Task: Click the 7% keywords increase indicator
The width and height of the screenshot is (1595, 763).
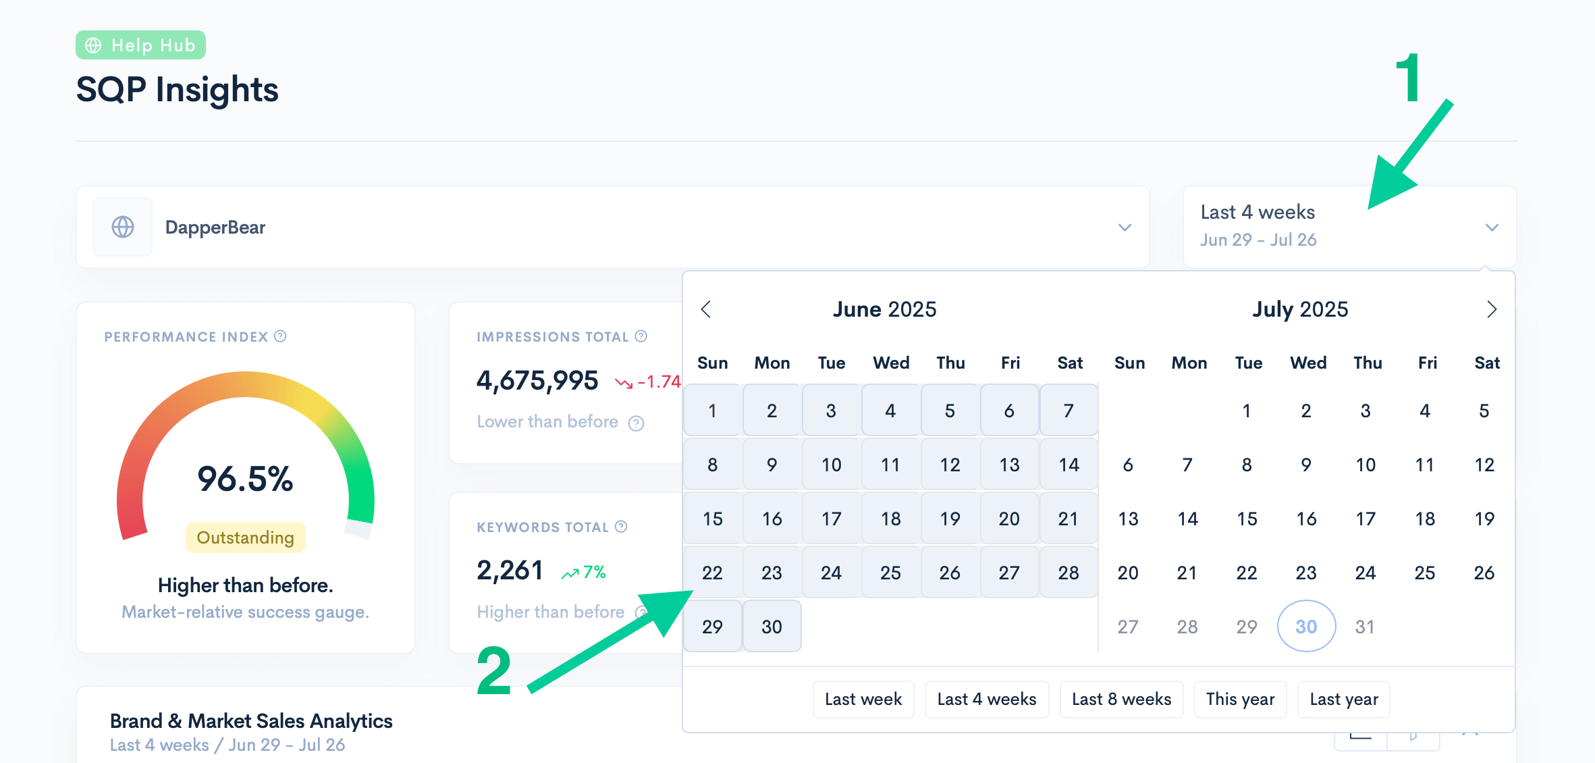Action: click(x=584, y=573)
